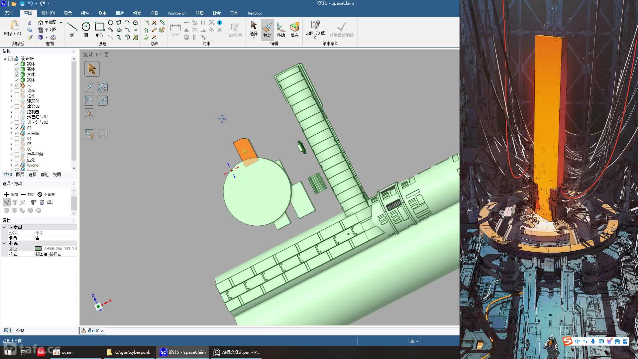Click the Undo icon in quick access bar

[x=30, y=4]
